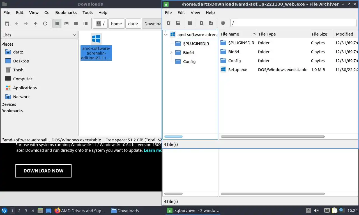Click the root '/' path button

click(x=100, y=24)
